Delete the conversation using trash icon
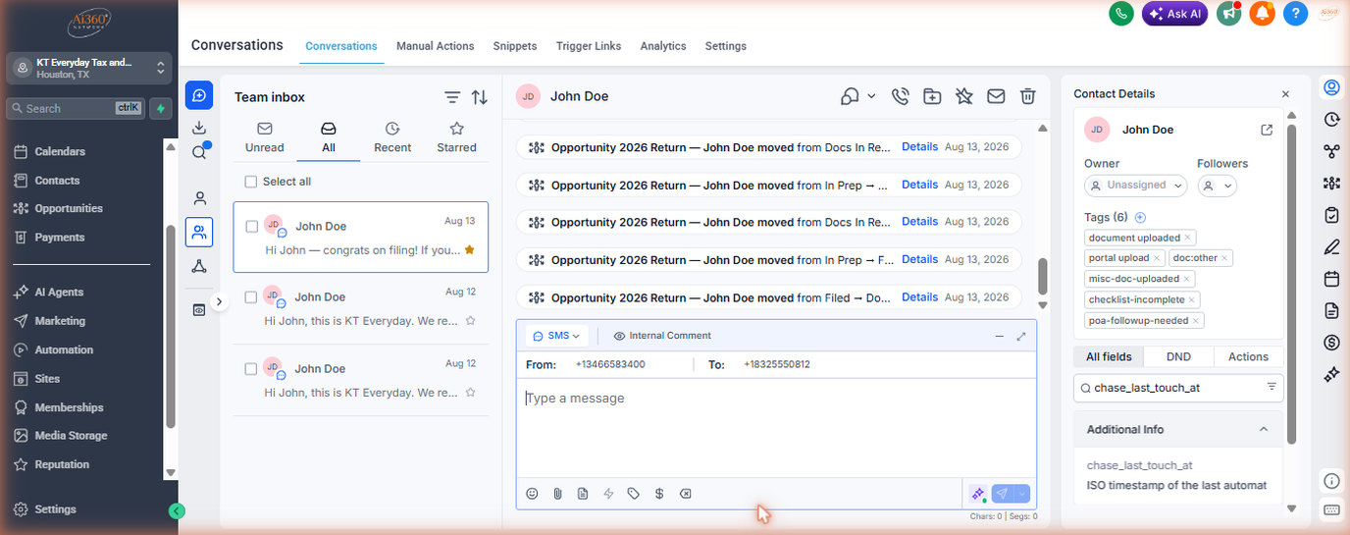 (x=1027, y=96)
